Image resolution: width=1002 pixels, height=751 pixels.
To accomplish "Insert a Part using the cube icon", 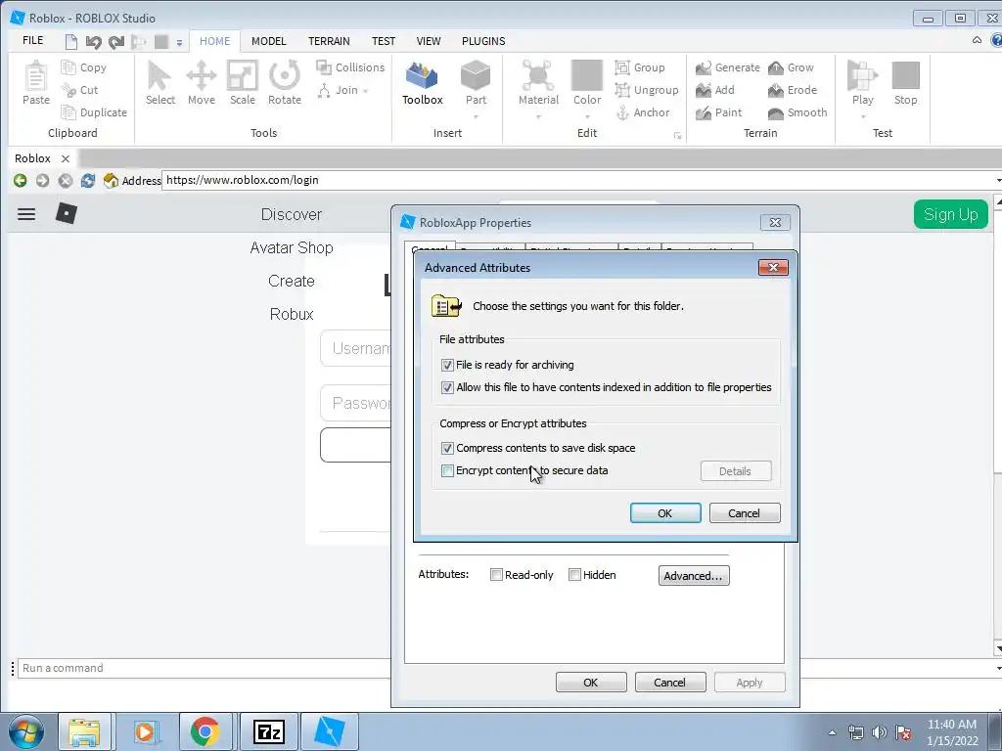I will pyautogui.click(x=476, y=76).
